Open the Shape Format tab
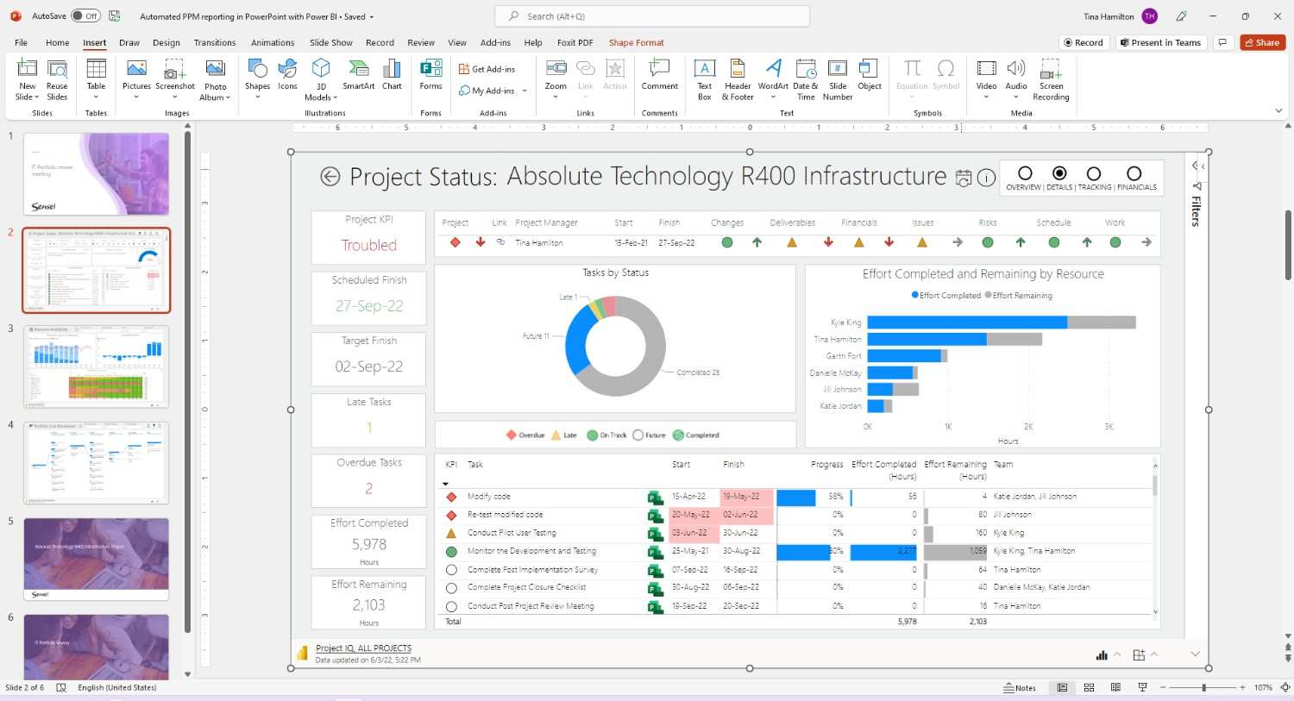 coord(636,42)
